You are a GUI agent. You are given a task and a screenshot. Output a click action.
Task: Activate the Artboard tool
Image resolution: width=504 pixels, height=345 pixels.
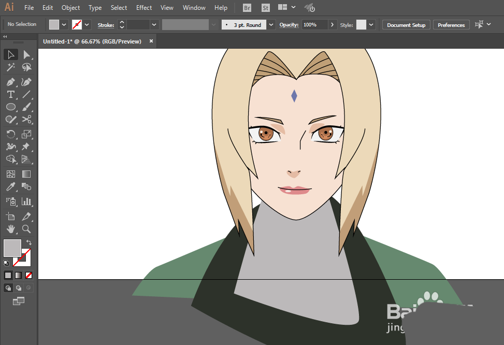pos(10,217)
